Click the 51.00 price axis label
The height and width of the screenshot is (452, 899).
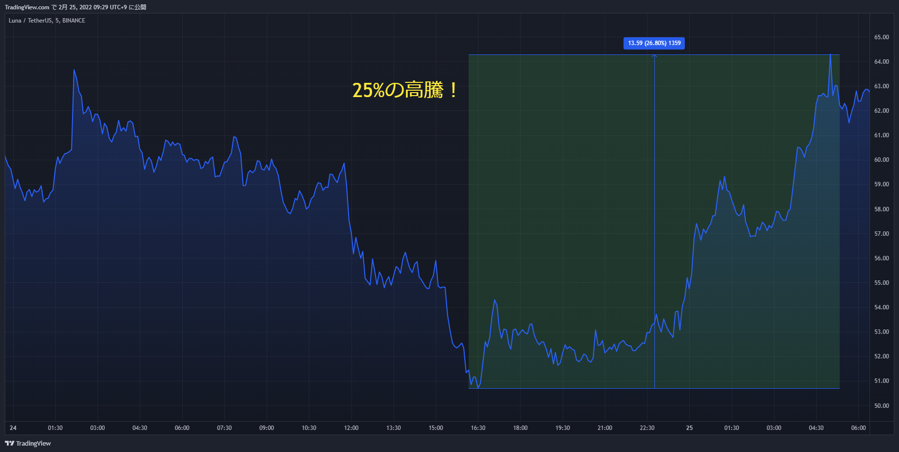[881, 381]
